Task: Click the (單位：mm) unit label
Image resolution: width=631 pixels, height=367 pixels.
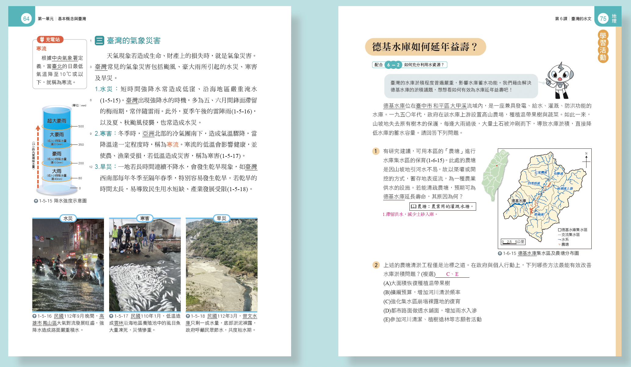Action: [x=79, y=105]
